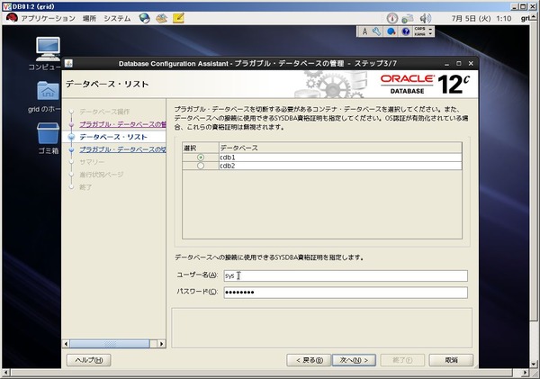Click the 戻る(B) back button

click(309, 360)
